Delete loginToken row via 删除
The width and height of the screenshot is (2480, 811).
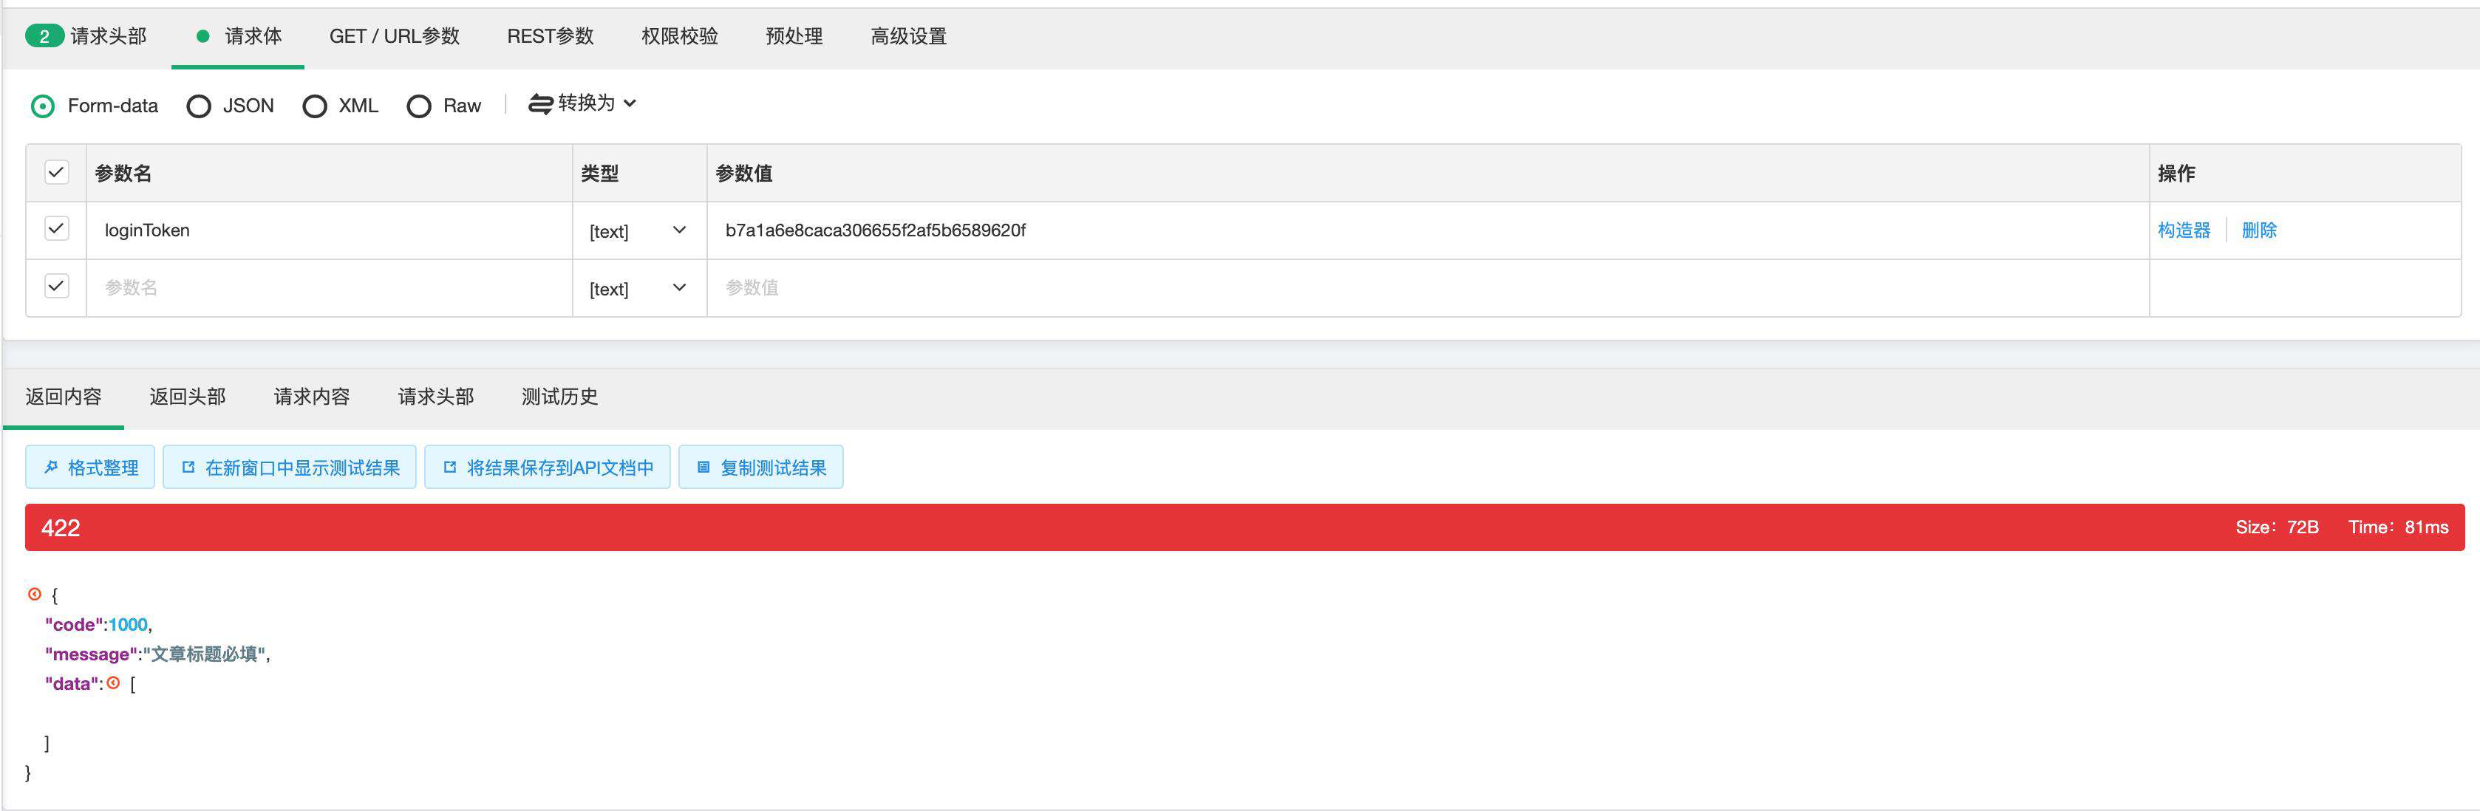coord(2258,230)
